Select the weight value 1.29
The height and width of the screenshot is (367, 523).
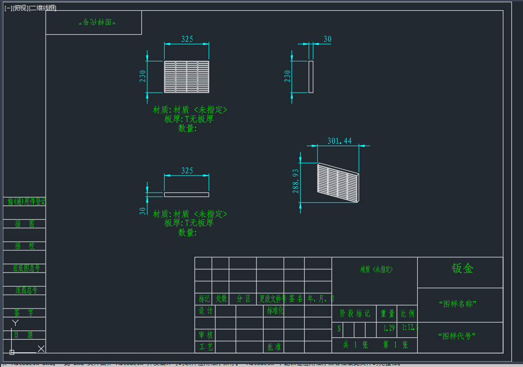389,328
